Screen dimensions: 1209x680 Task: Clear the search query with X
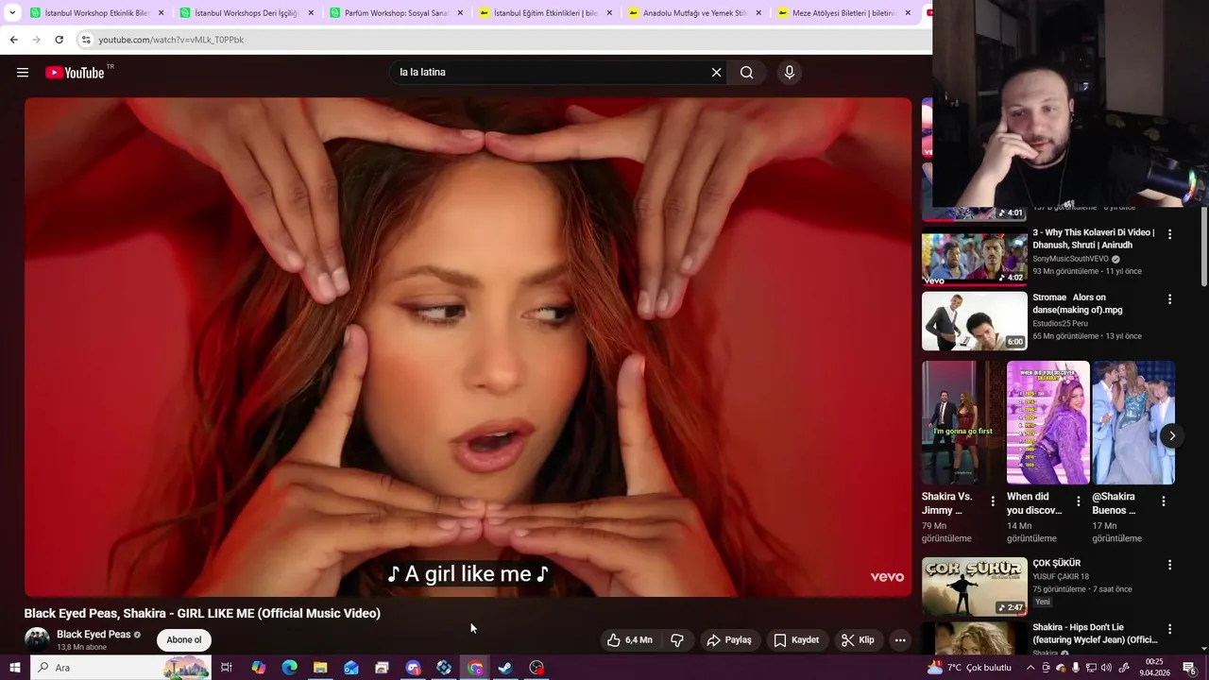[x=716, y=73]
